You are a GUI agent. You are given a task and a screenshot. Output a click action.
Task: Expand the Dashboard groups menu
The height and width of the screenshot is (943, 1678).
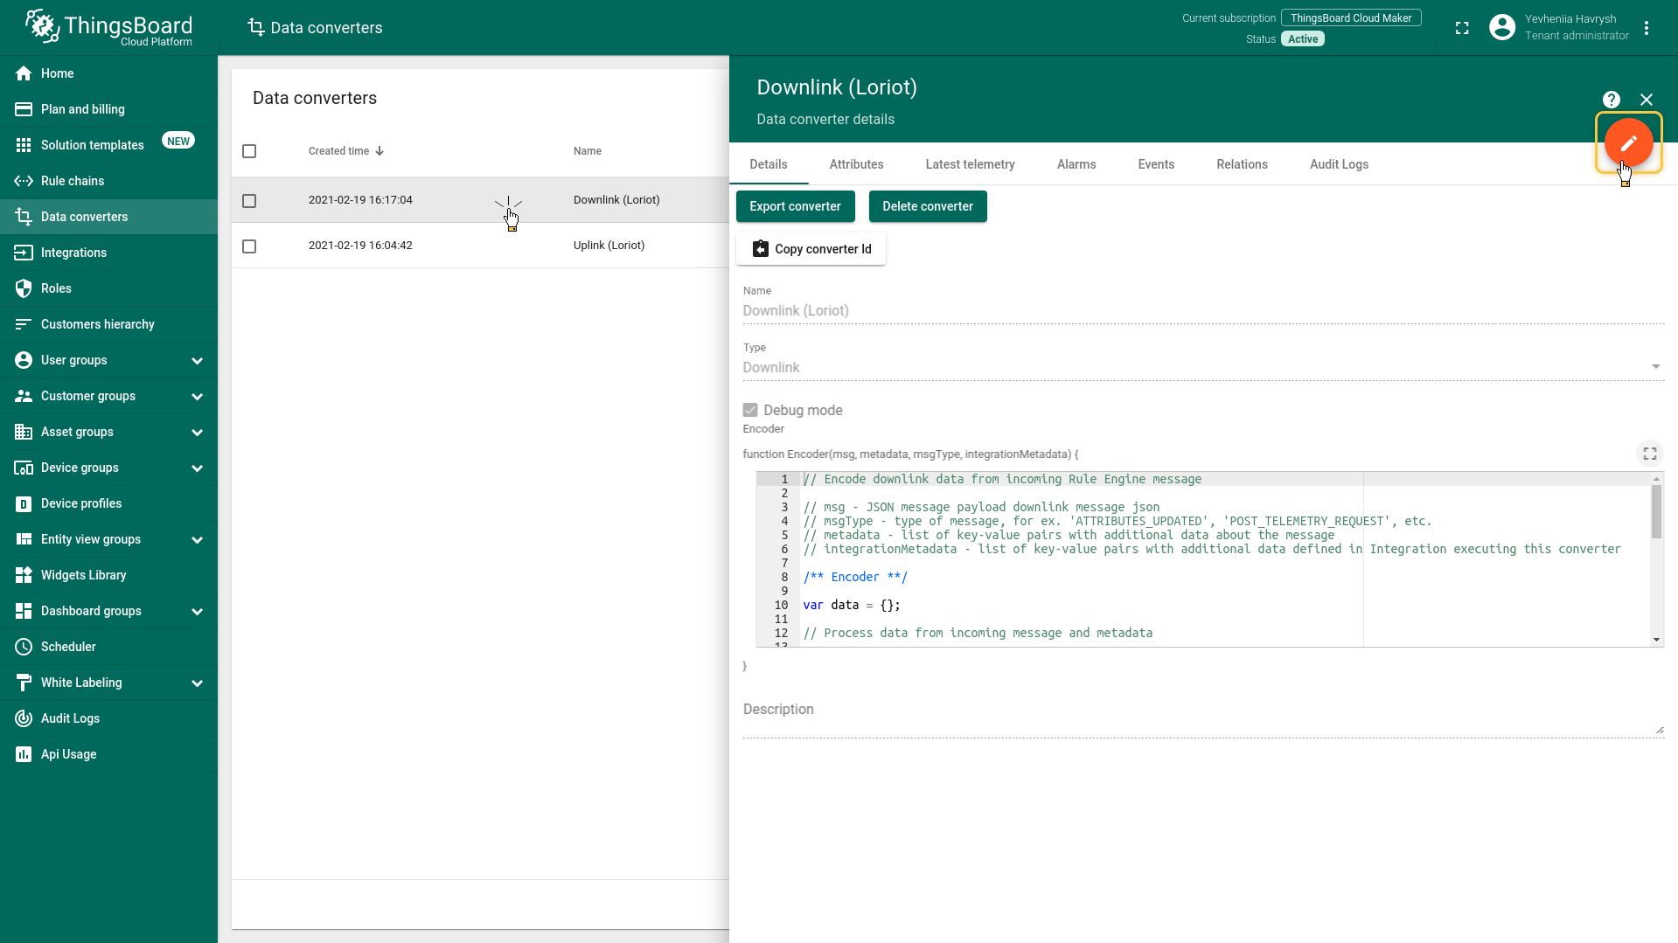coord(197,612)
